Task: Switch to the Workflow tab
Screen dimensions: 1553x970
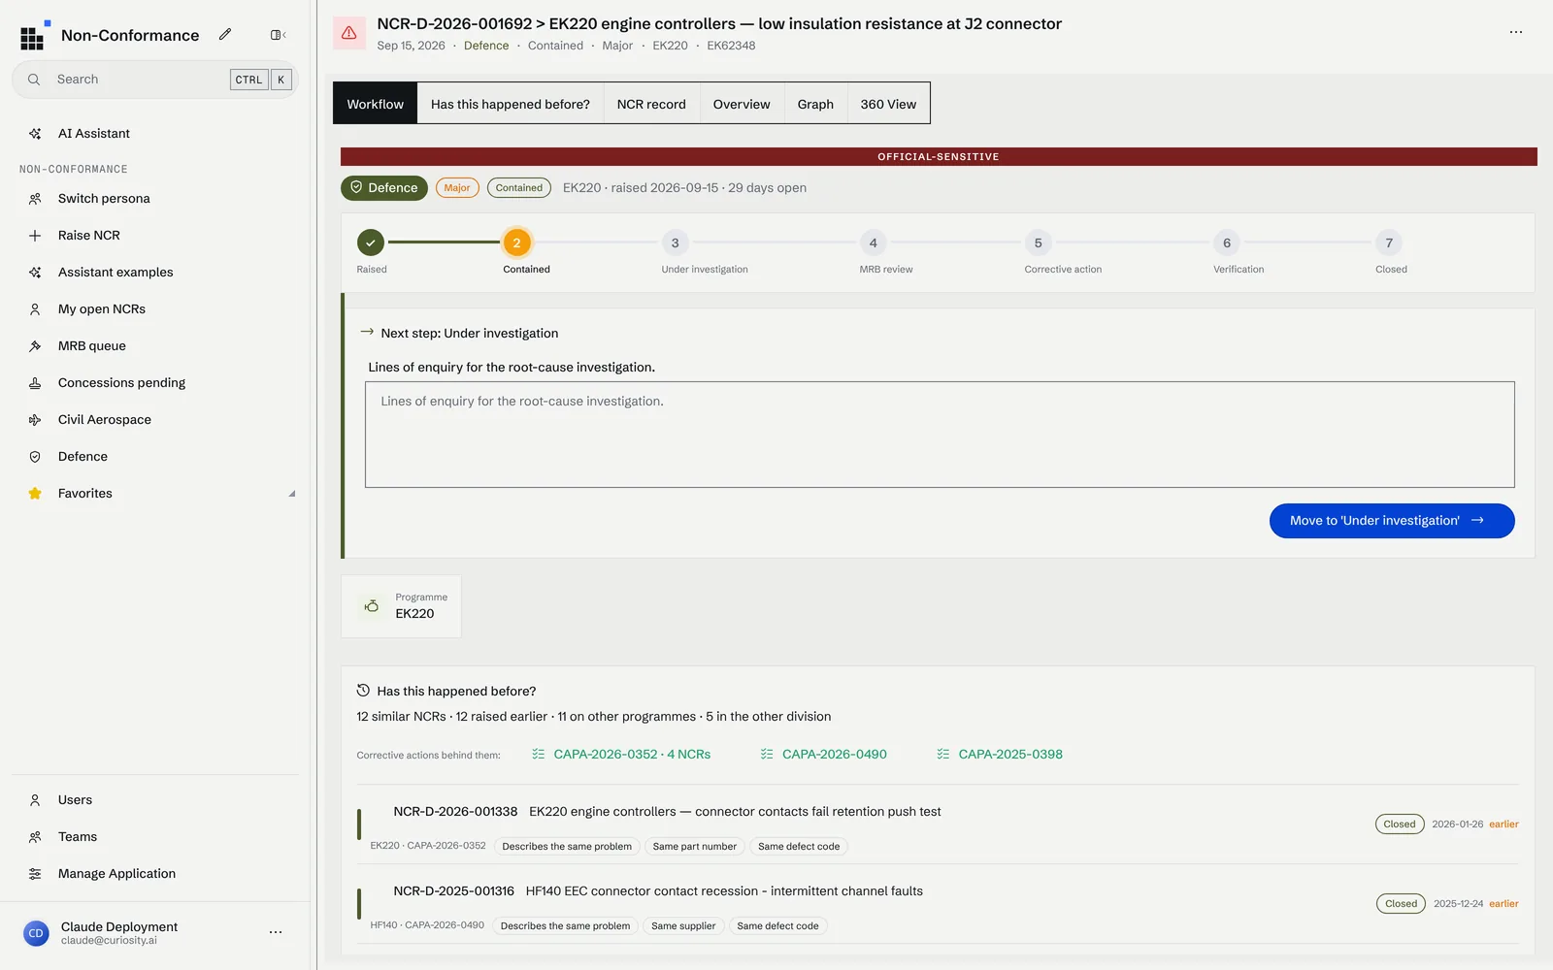Action: [376, 104]
